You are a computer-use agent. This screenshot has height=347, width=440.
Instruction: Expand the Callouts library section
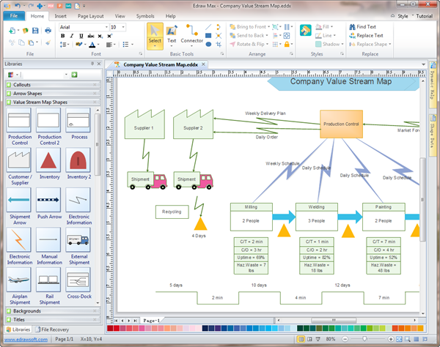point(51,85)
